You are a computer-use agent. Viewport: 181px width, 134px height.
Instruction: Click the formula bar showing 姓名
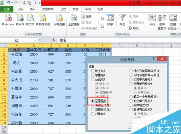pos(118,40)
